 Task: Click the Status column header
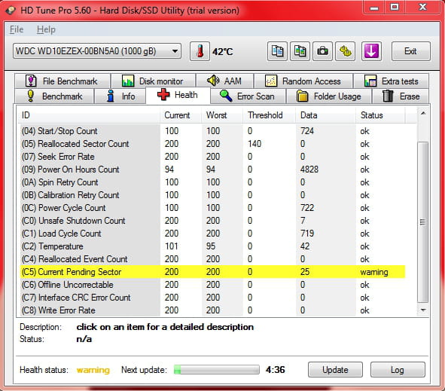click(x=380, y=115)
